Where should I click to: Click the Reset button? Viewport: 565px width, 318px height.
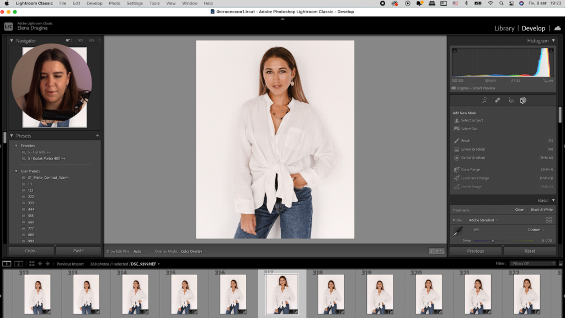coord(530,251)
